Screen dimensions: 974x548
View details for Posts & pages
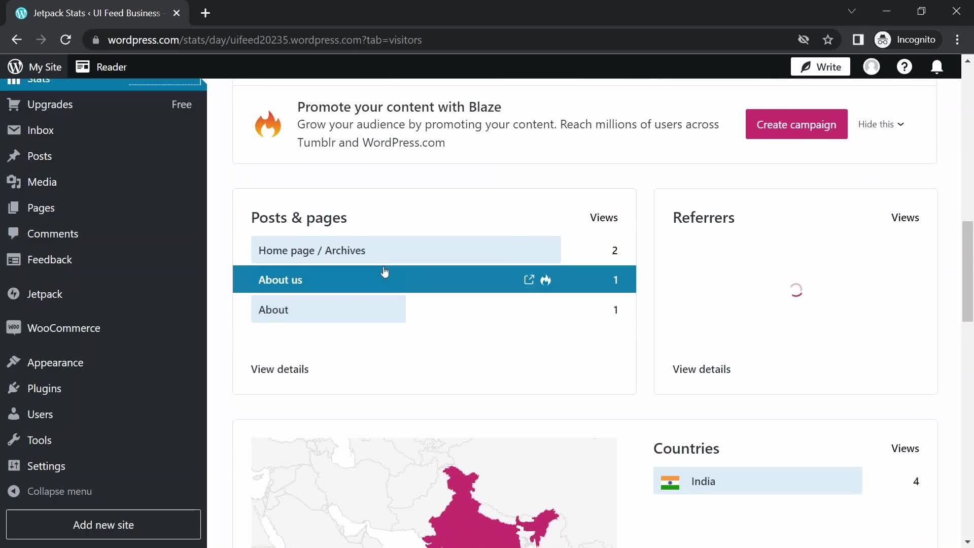(280, 369)
